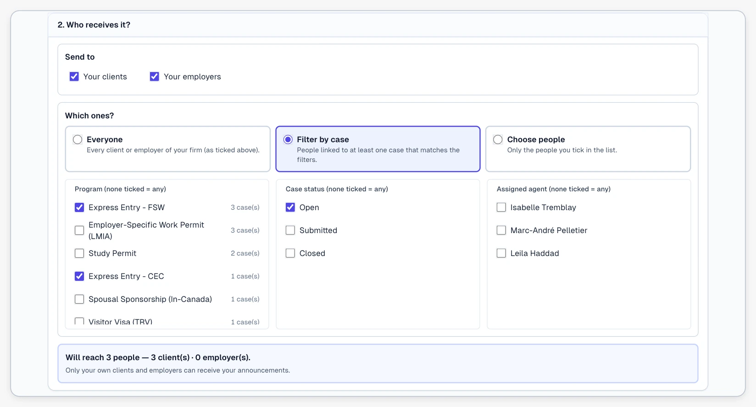756x407 pixels.
Task: Click 'Case status (none ticked = any)' label
Action: tap(337, 189)
